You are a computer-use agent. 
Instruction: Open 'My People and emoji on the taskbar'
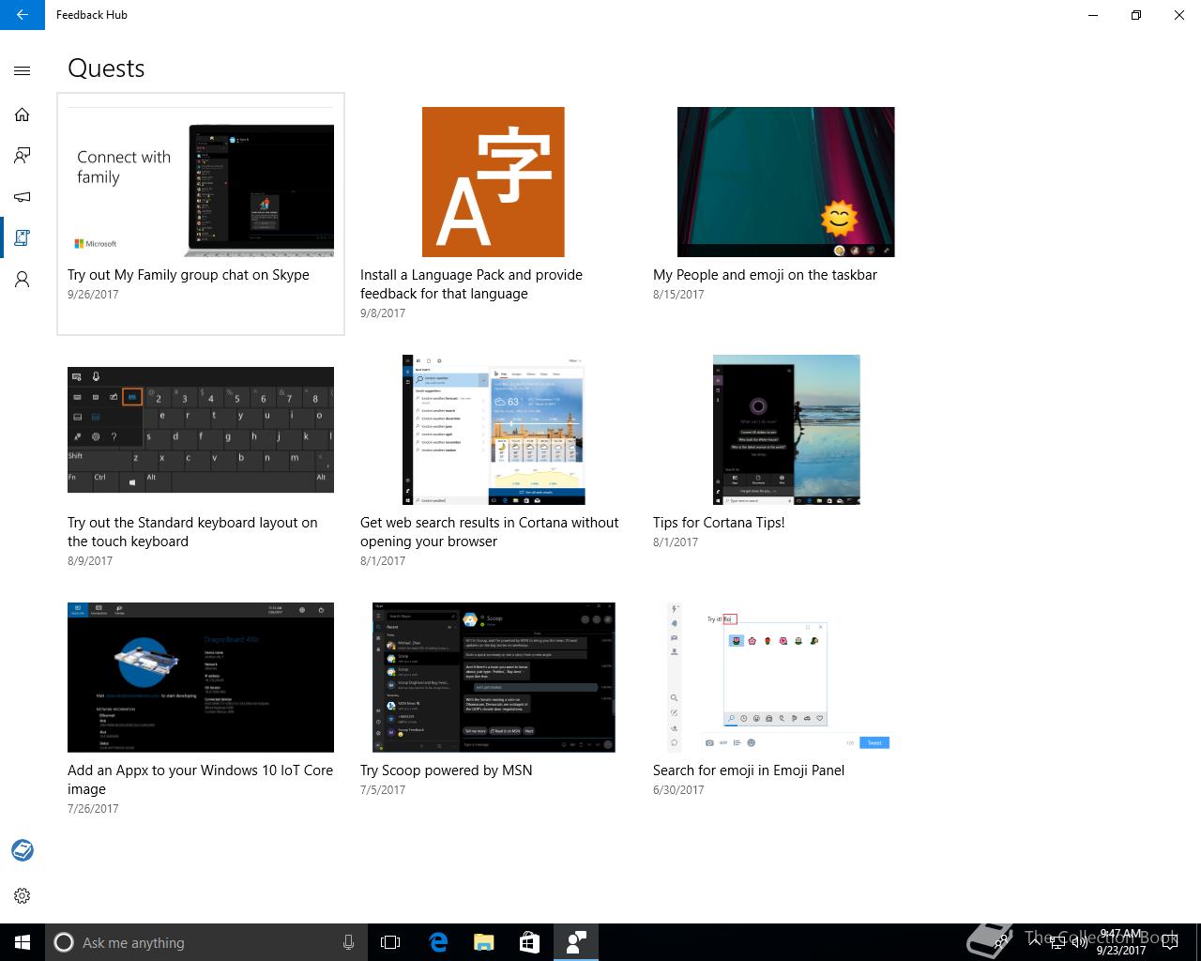(x=765, y=275)
